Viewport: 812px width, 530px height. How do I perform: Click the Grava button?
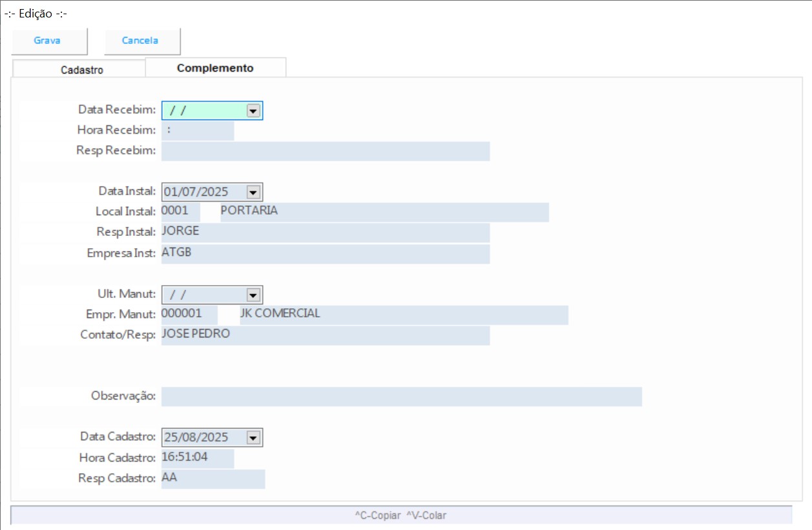(x=48, y=41)
